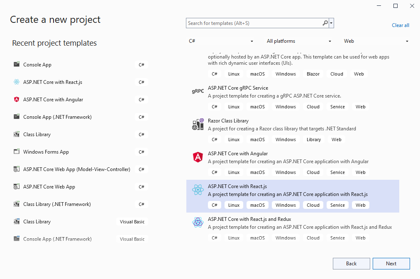
Task: Click the Service tag of gRPC Service template
Action: click(337, 107)
